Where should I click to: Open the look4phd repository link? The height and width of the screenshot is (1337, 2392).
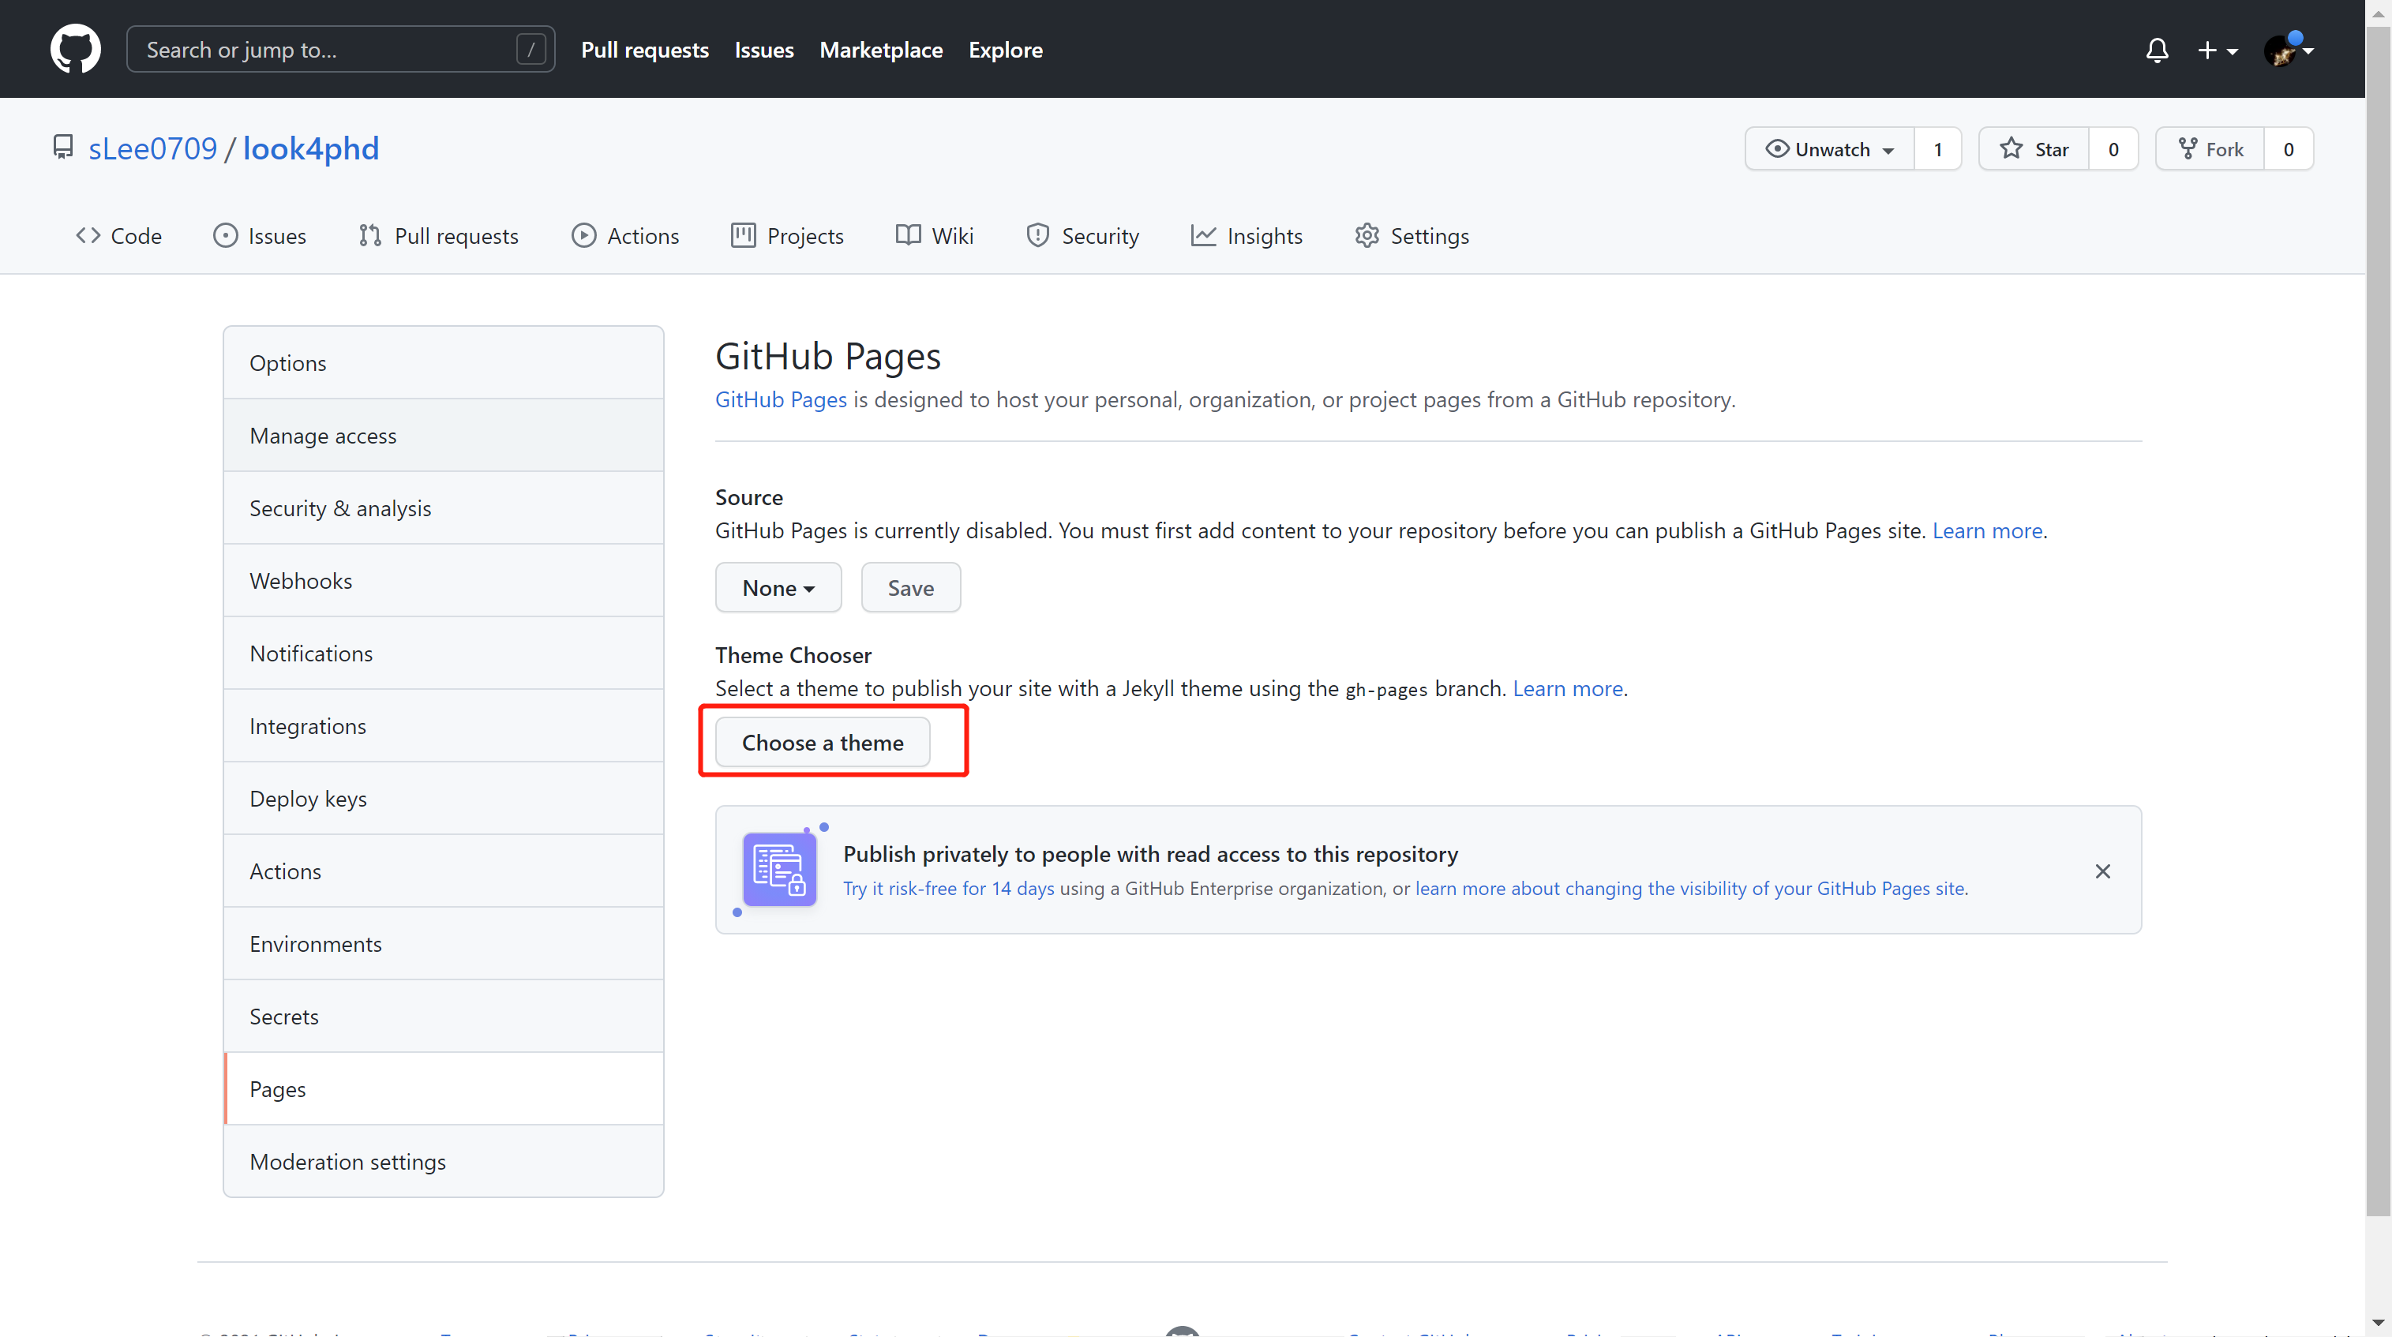tap(311, 148)
